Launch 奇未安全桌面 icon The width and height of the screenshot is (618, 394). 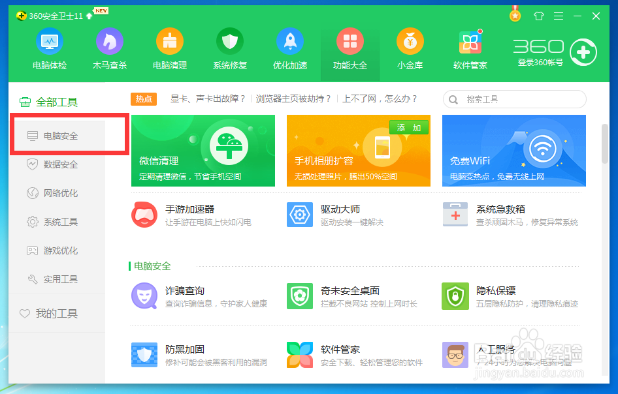click(300, 296)
